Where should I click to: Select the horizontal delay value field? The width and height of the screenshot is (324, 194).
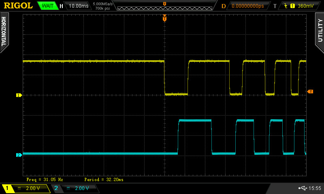click(247, 6)
